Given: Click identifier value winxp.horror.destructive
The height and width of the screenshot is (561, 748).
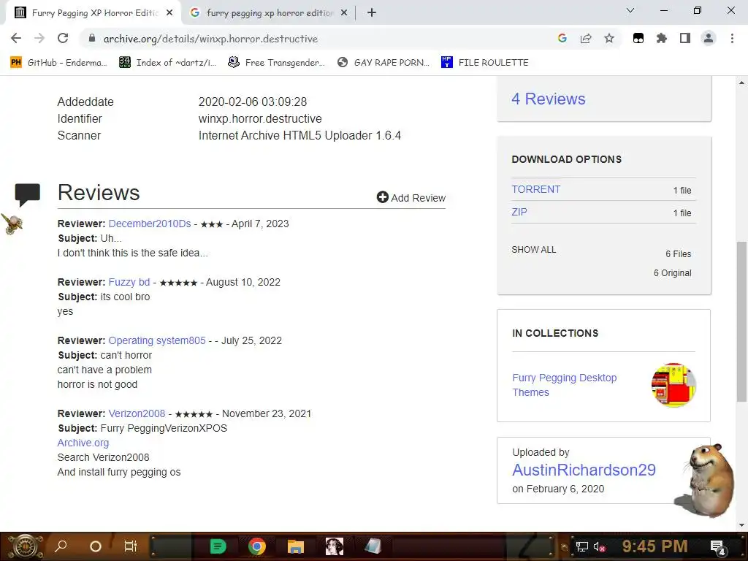Looking at the screenshot, I should coord(260,119).
